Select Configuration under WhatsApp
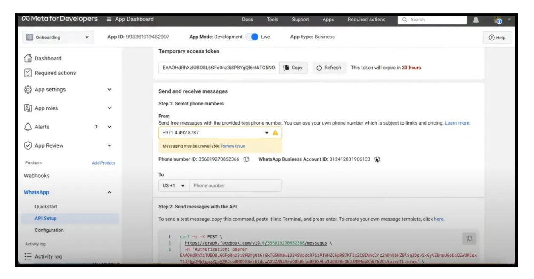 [x=49, y=230]
